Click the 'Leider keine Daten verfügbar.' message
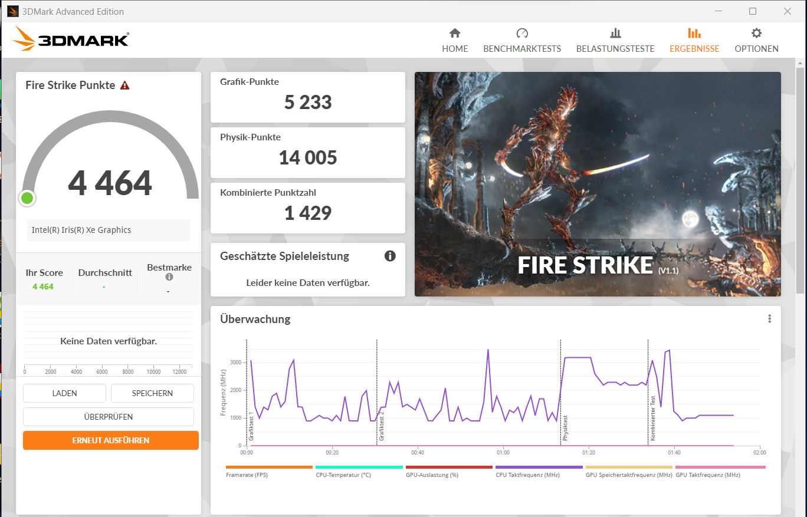The image size is (807, 517). click(x=308, y=283)
